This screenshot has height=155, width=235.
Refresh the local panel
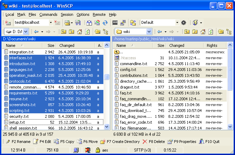(88, 32)
